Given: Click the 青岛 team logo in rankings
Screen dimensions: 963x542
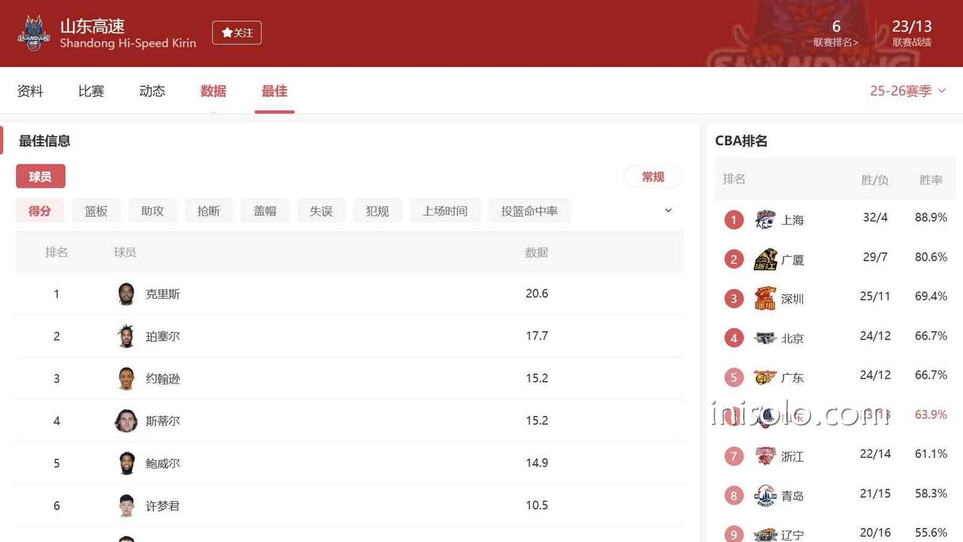Looking at the screenshot, I should click(x=765, y=496).
